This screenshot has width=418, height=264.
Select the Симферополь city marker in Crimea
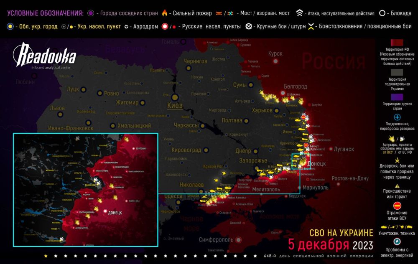(238, 240)
